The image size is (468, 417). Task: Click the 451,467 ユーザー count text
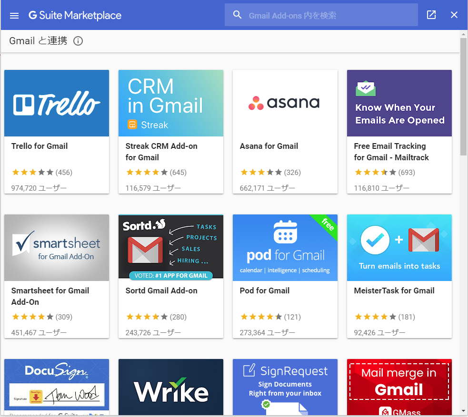click(x=39, y=333)
